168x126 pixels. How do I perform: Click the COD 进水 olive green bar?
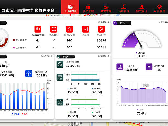pyautogui.click(x=84, y=99)
